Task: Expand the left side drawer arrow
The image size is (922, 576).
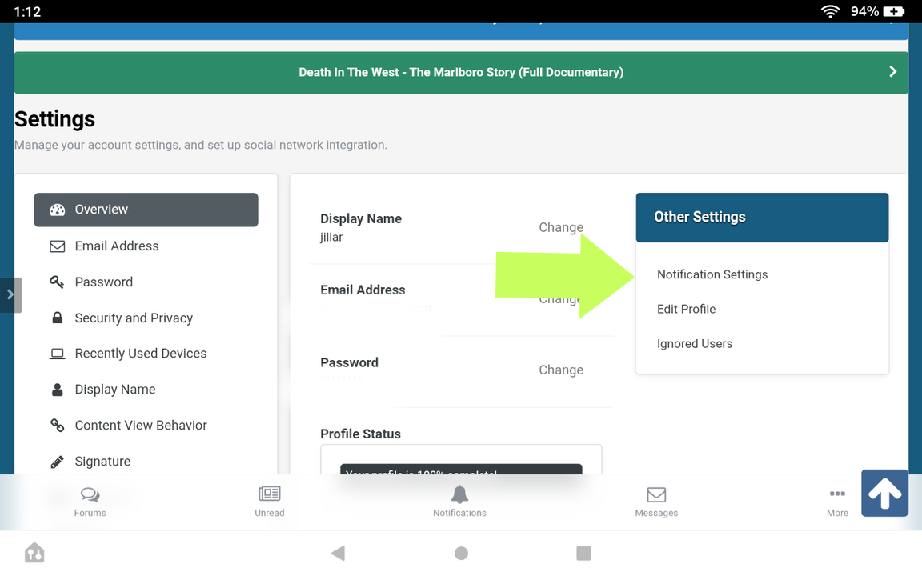Action: pyautogui.click(x=10, y=294)
